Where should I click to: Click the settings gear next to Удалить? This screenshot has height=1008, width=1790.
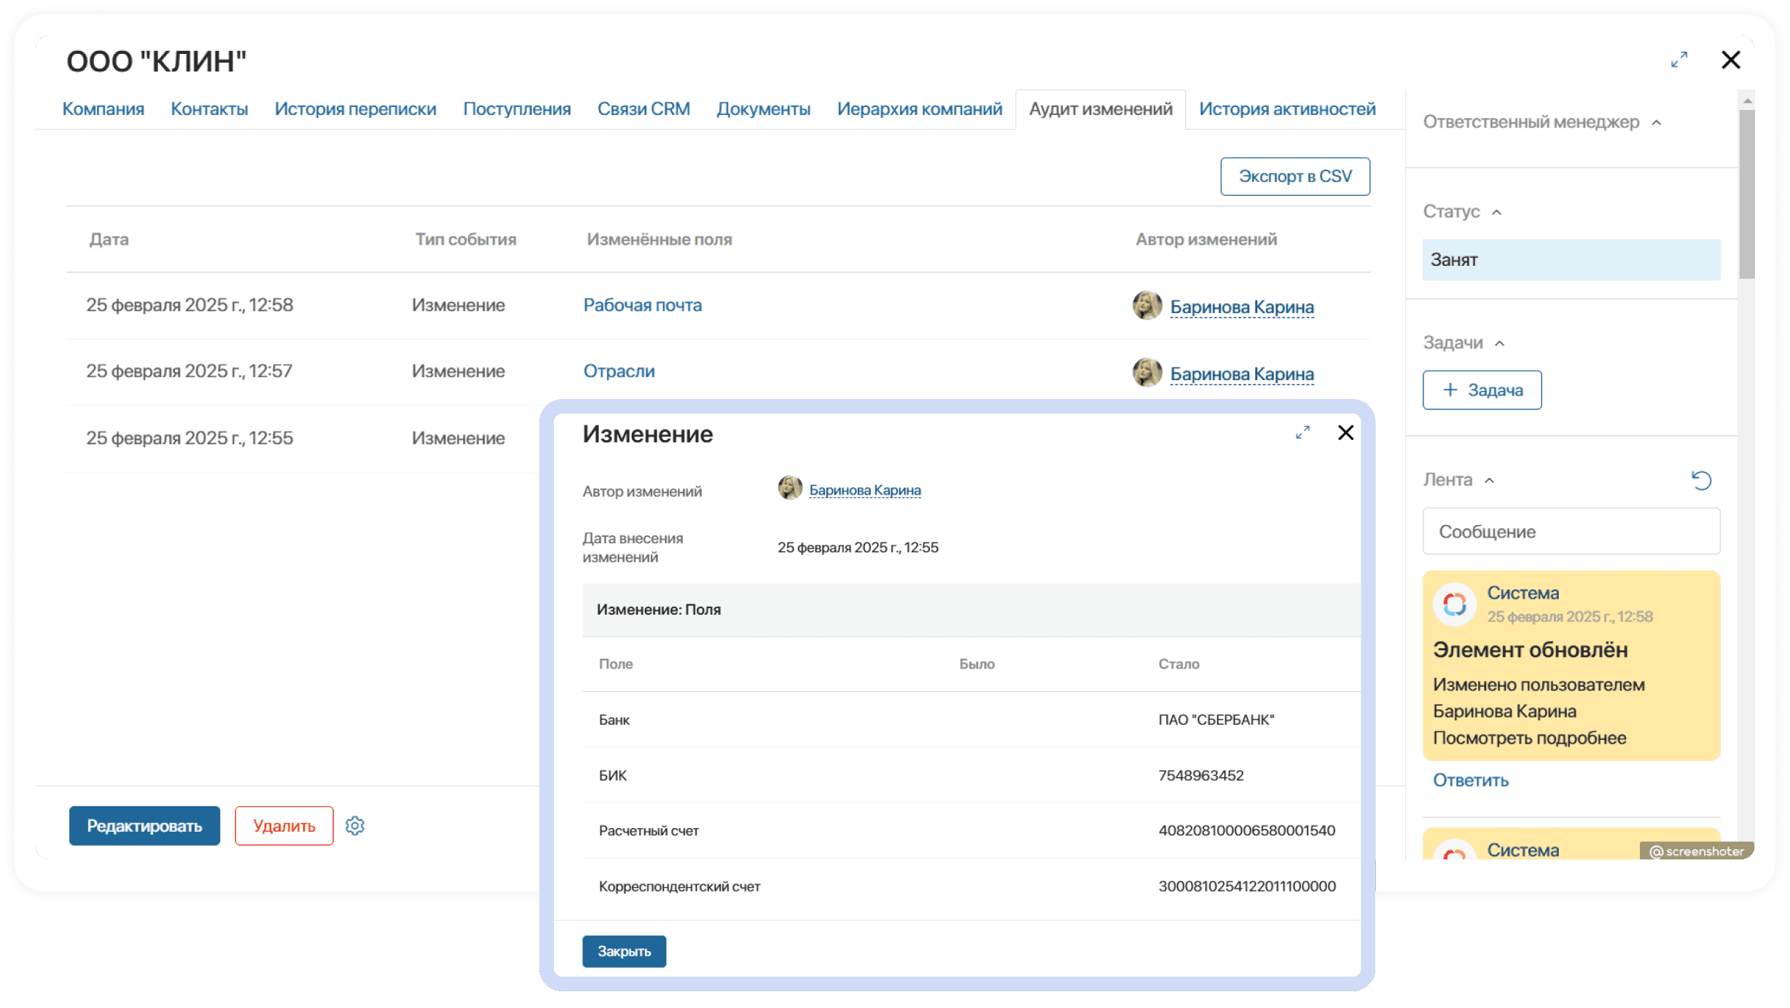click(x=355, y=825)
